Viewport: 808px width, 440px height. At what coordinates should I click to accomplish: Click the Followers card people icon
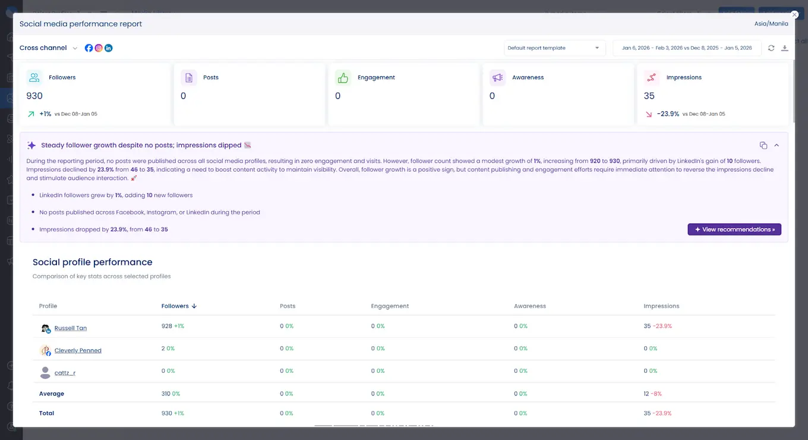tap(34, 77)
